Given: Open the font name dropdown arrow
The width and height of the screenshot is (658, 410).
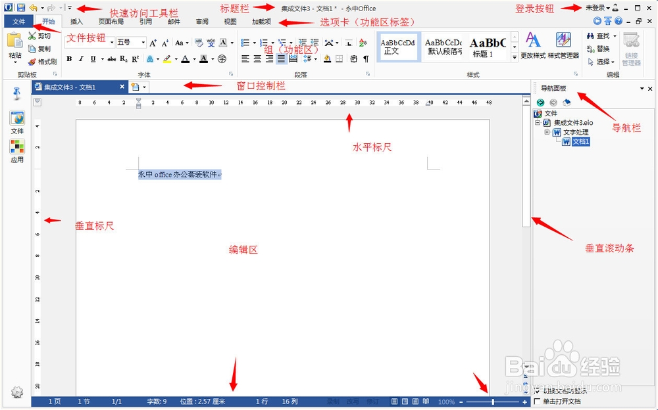Looking at the screenshot, I should [112, 42].
